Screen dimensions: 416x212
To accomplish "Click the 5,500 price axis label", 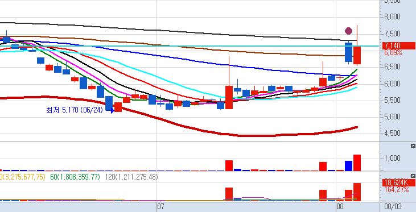I will (x=392, y=100).
